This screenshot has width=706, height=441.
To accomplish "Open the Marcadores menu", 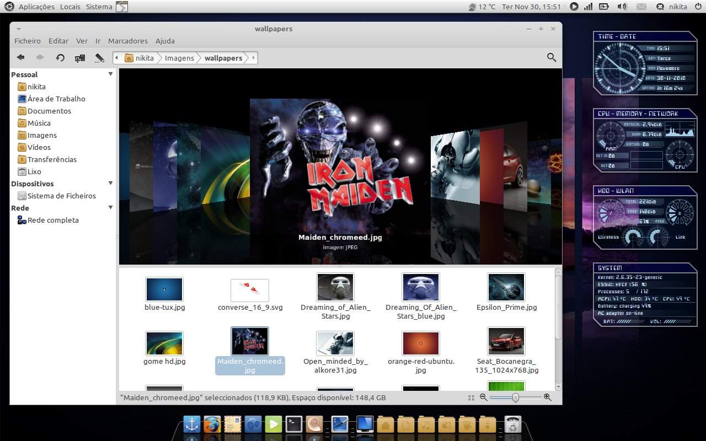I will pos(128,41).
